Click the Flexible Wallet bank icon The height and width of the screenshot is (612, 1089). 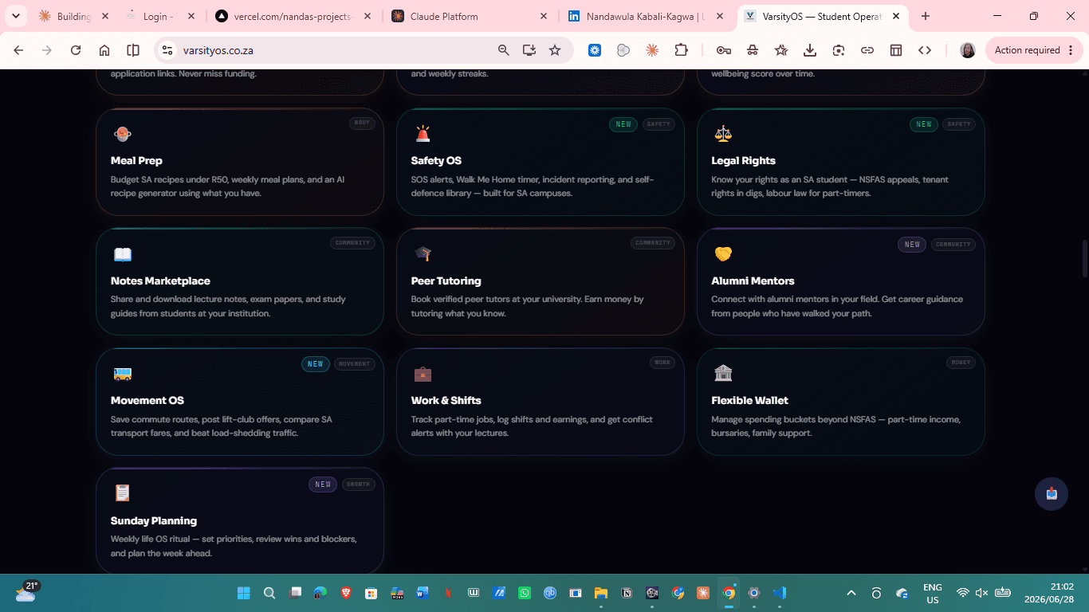(x=723, y=374)
